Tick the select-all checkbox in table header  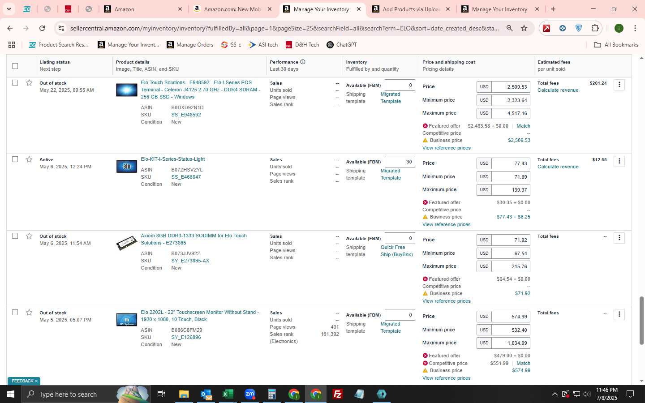tap(15, 66)
